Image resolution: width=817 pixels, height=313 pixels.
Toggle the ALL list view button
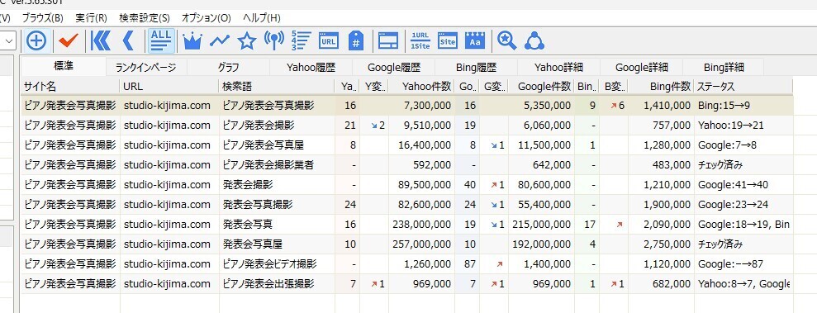(x=162, y=40)
